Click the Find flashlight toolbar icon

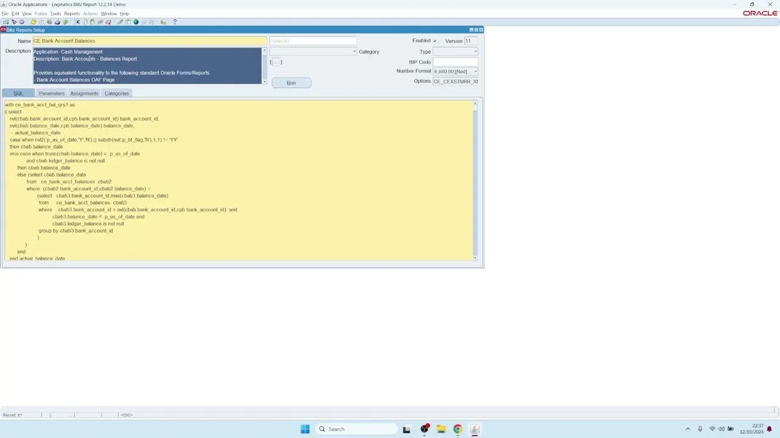[14, 22]
